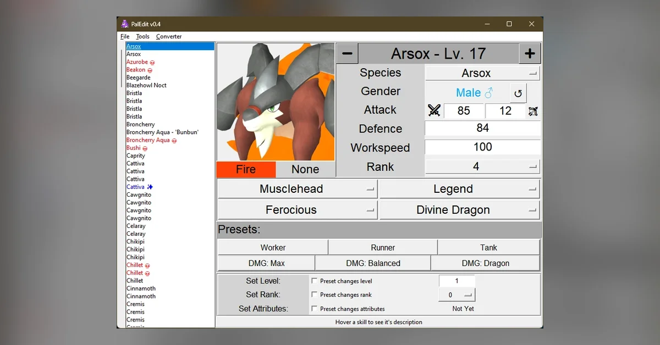Apply the DMG: Max preset
This screenshot has height=345, width=660.
tap(266, 263)
